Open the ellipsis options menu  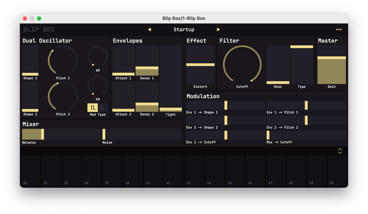click(338, 29)
